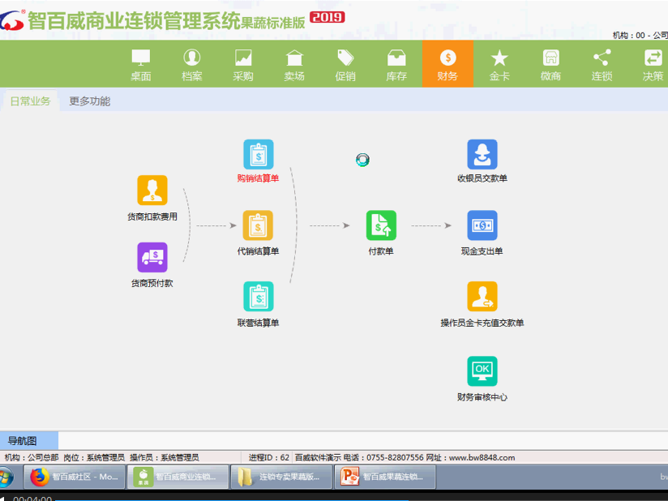Open the 库存 (Inventory) module icon
The height and width of the screenshot is (501, 668).
[x=396, y=63]
